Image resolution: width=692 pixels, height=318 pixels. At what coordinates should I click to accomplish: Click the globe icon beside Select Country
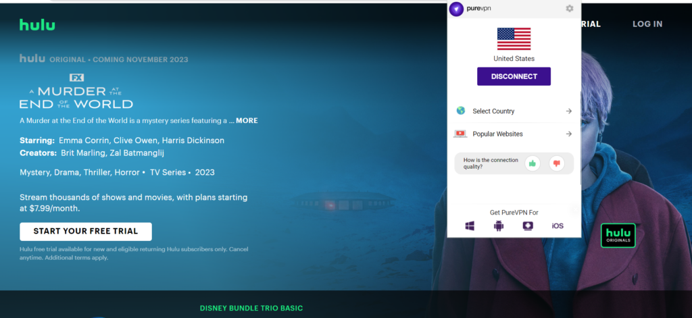460,111
